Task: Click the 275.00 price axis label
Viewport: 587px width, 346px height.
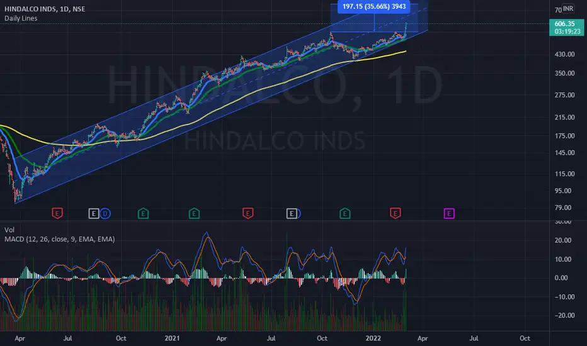Action: (564, 95)
